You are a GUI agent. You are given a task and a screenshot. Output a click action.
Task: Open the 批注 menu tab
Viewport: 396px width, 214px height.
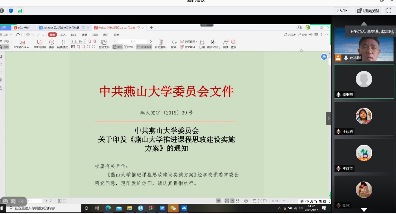point(74,35)
